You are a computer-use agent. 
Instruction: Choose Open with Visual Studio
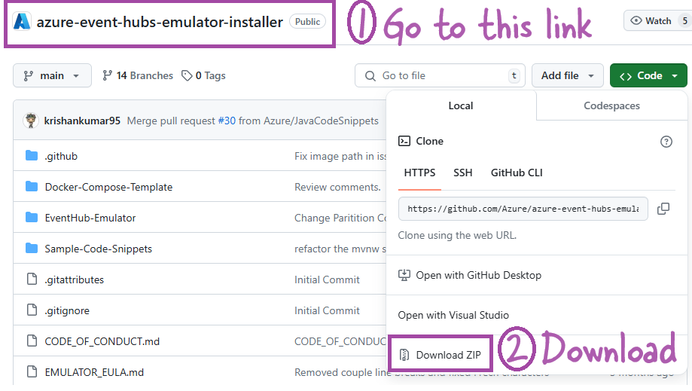pos(453,315)
